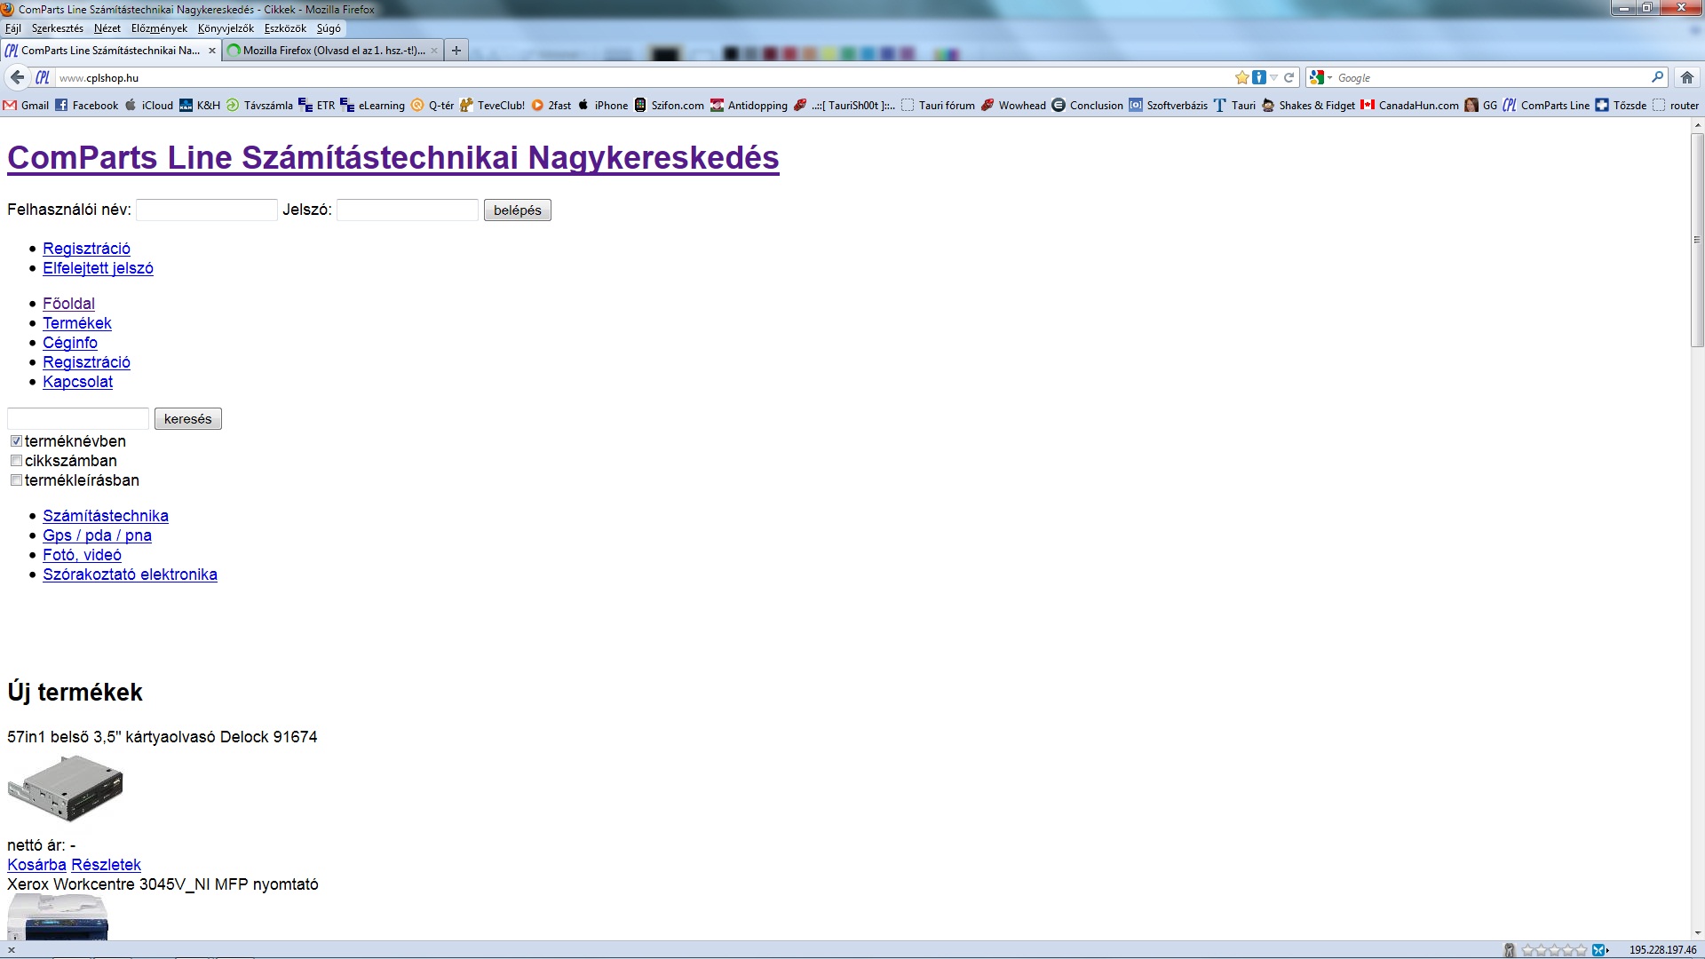The height and width of the screenshot is (959, 1705).
Task: Enable the cikkszámban checkbox
Action: point(16,461)
